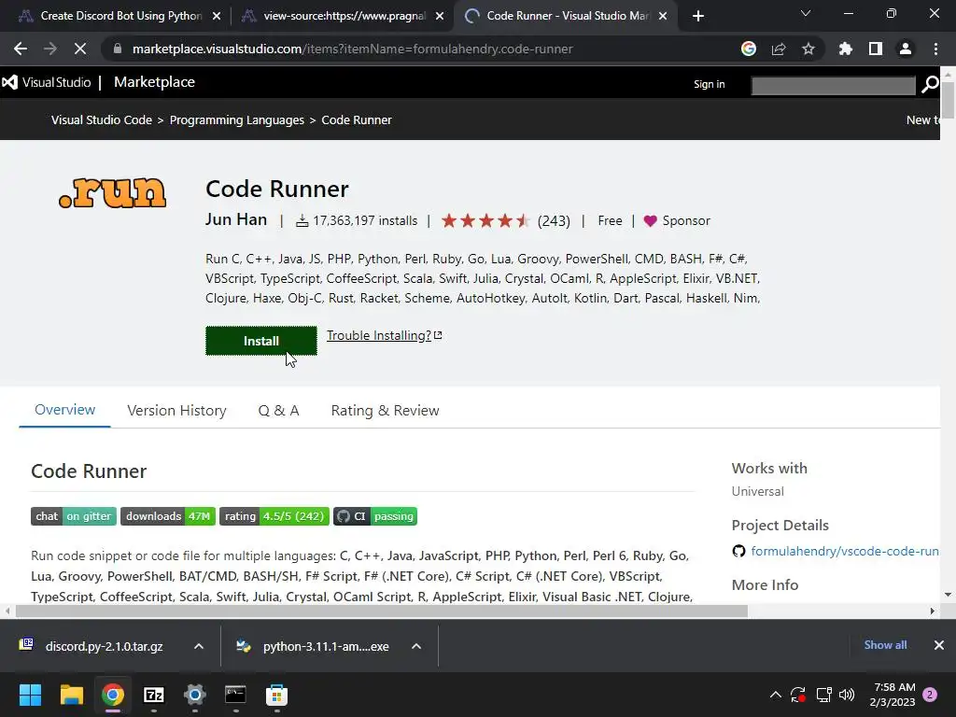Close the downloads bar
This screenshot has width=956, height=717.
click(x=939, y=645)
